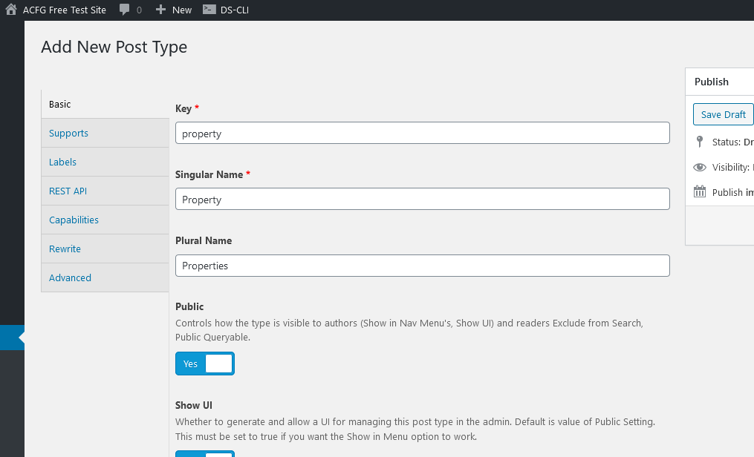Click the Save Draft button
This screenshot has width=754, height=457.
click(x=724, y=114)
